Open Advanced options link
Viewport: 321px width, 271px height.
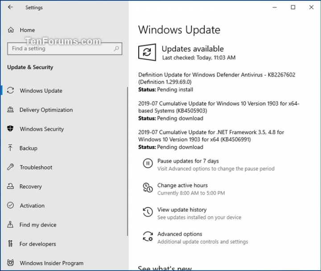coord(180,234)
